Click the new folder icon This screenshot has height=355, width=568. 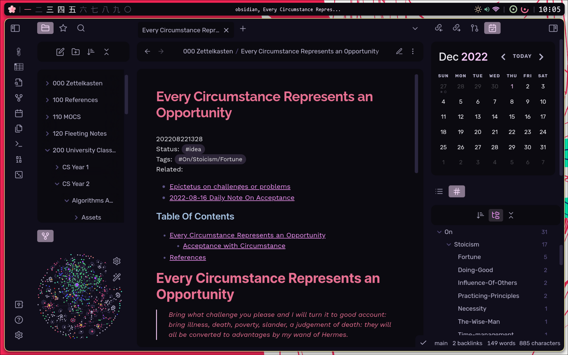[76, 52]
